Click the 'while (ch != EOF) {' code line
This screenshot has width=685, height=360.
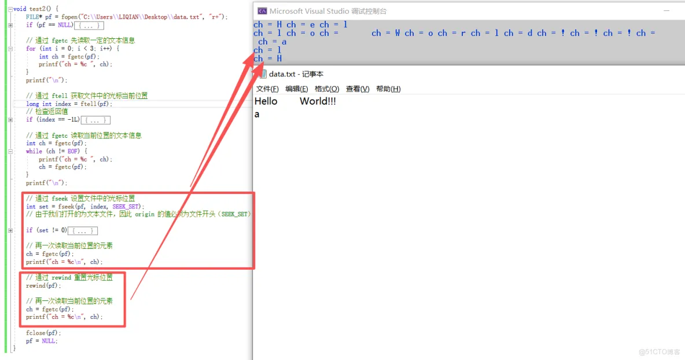(x=56, y=151)
